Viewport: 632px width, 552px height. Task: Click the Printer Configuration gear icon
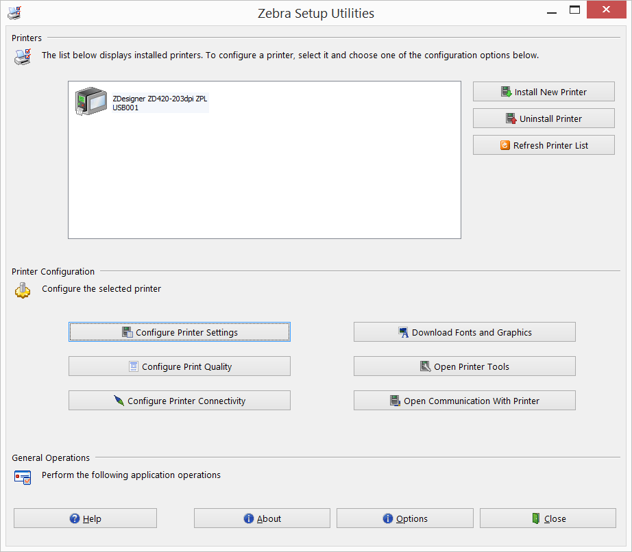tap(23, 290)
